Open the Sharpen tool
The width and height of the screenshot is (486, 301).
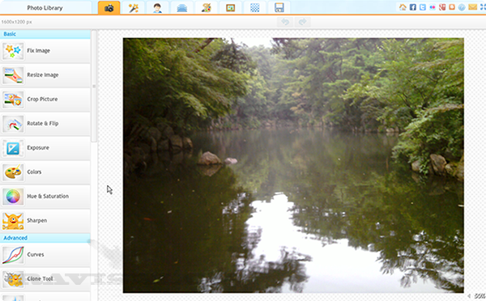pyautogui.click(x=45, y=220)
